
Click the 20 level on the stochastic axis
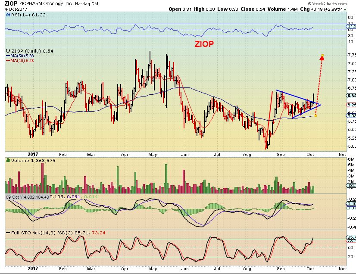coord(350,257)
